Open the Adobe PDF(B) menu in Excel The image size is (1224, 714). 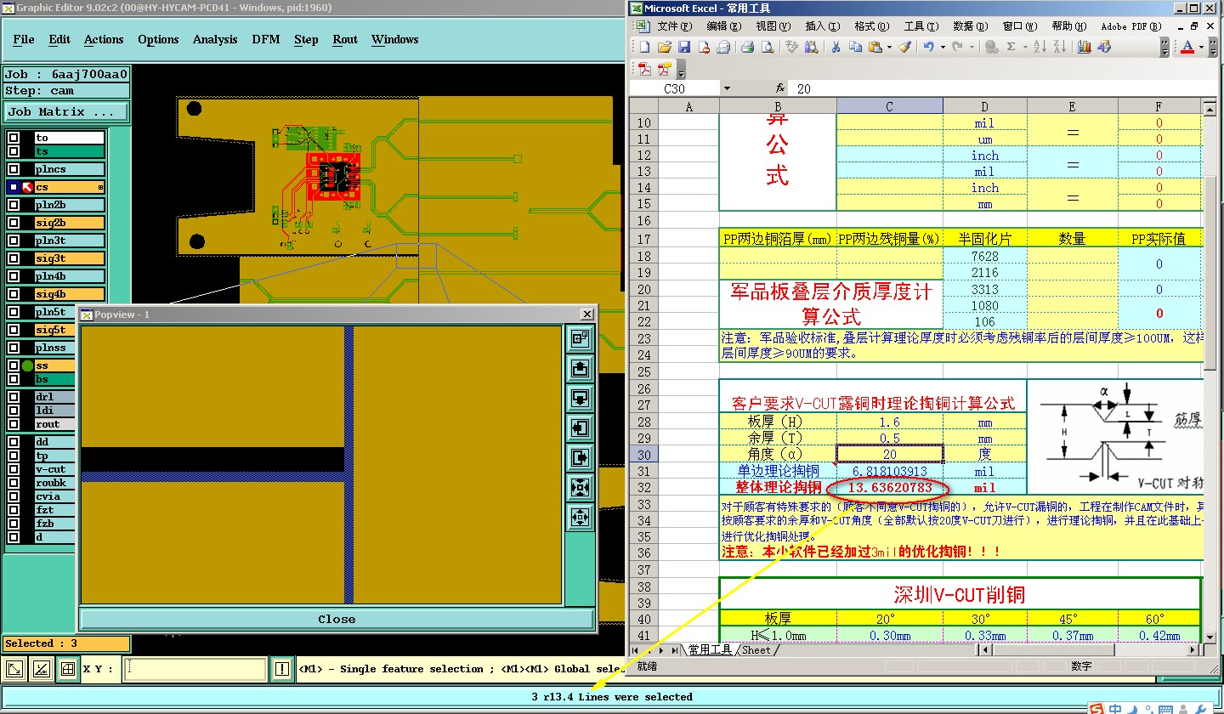click(1131, 26)
